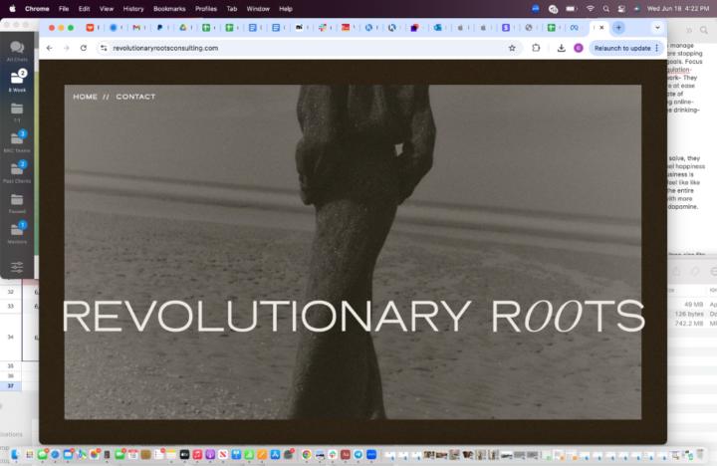Image resolution: width=717 pixels, height=466 pixels.
Task: Open the View menu
Action: pos(107,9)
